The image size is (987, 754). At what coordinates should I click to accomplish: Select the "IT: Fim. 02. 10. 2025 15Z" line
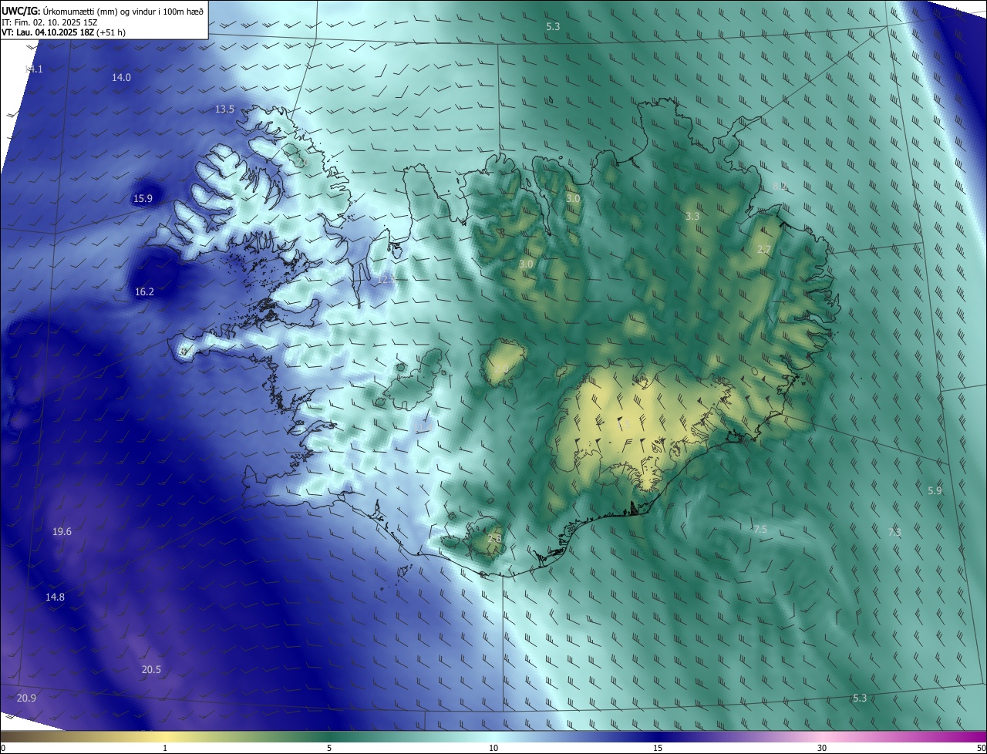pos(50,22)
